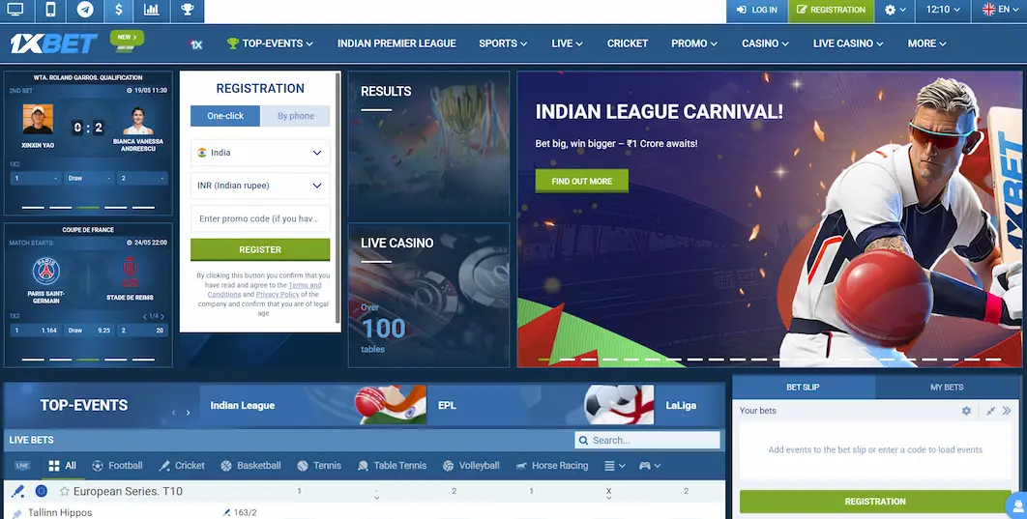Click the green NEW badge beside logo
The image size is (1027, 519).
(127, 38)
